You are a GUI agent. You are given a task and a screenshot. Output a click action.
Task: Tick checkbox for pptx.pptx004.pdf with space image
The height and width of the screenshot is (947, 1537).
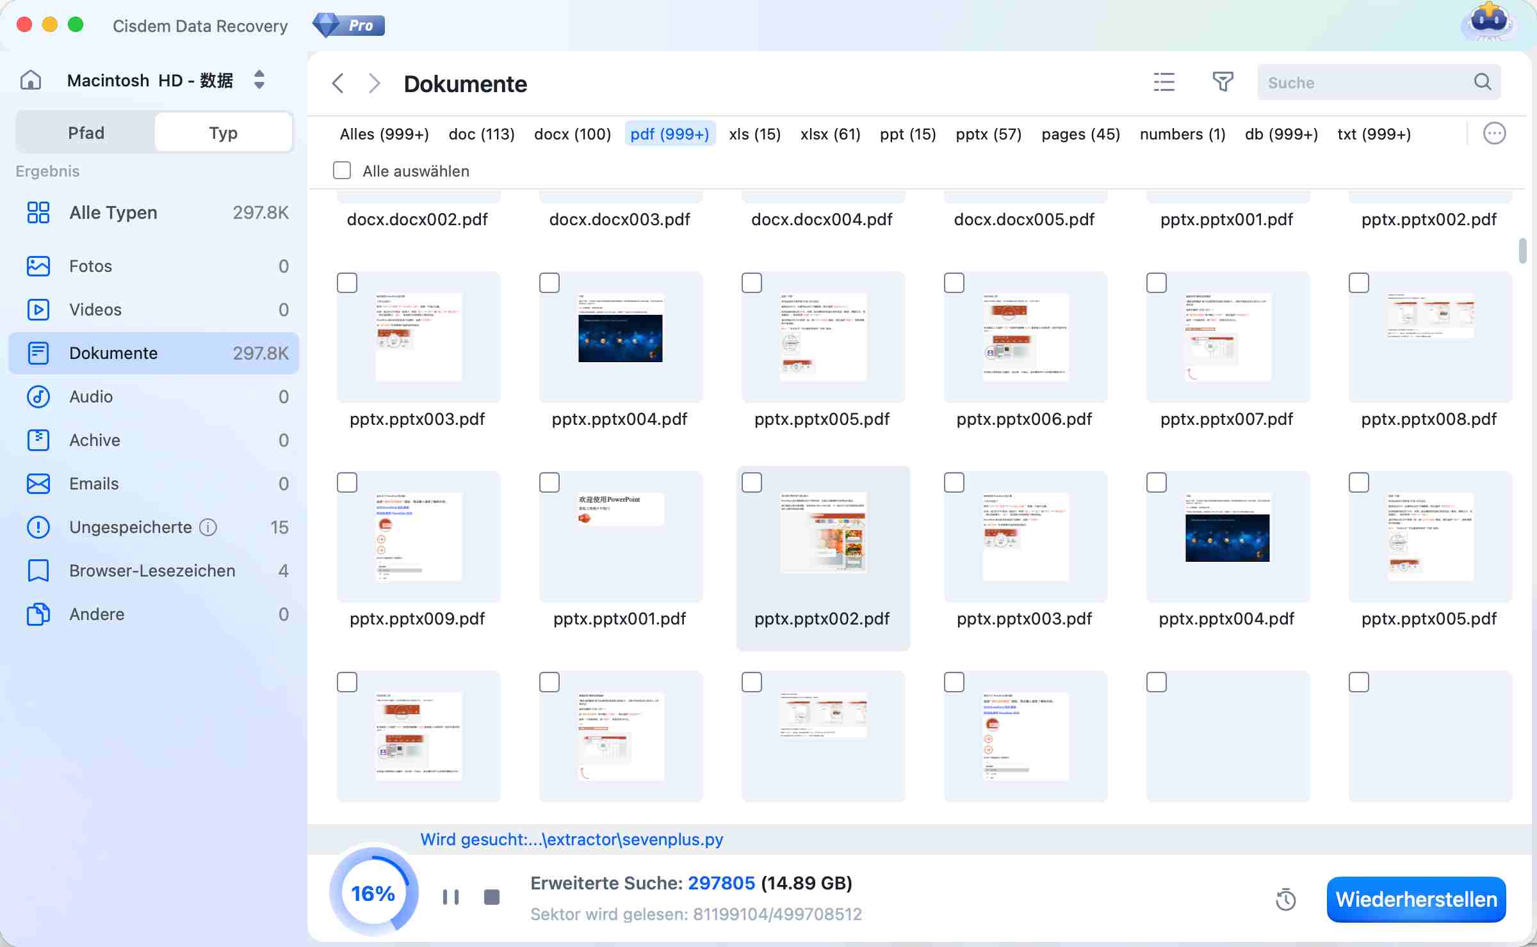coord(549,283)
